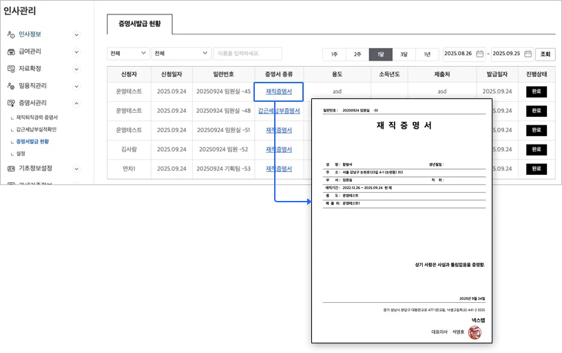This screenshot has width=562, height=353.
Task: Open the 재직증명서 link in first row
Action: [278, 92]
